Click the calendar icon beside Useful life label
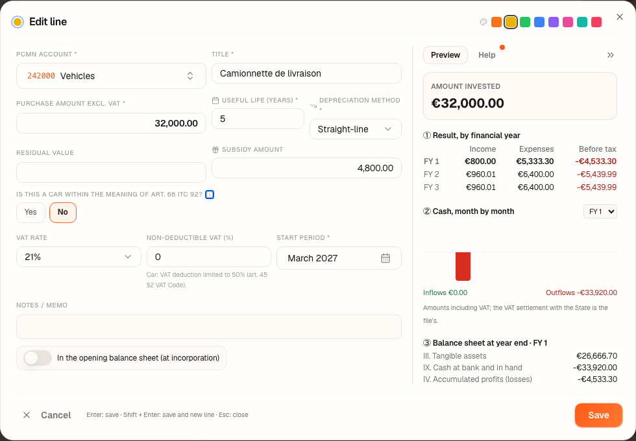The height and width of the screenshot is (441, 636). (215, 100)
